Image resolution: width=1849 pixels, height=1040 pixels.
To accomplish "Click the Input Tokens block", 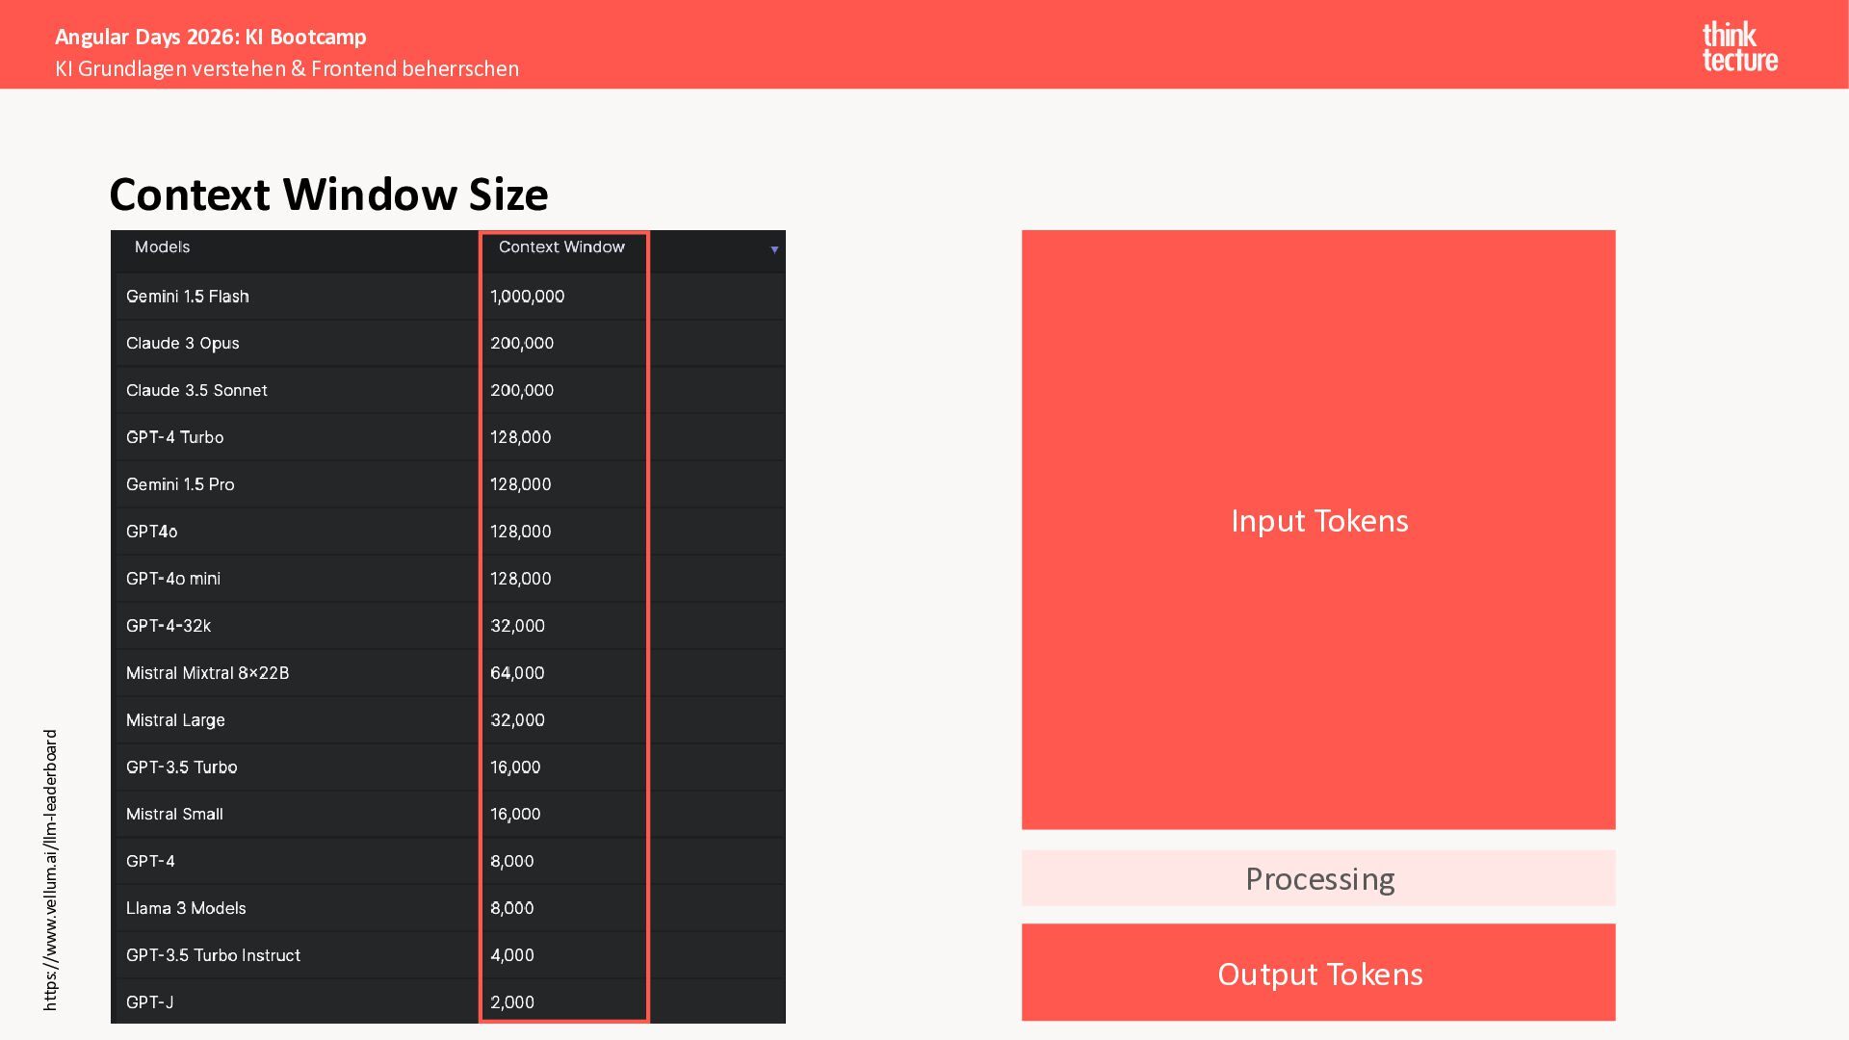I will click(x=1318, y=521).
